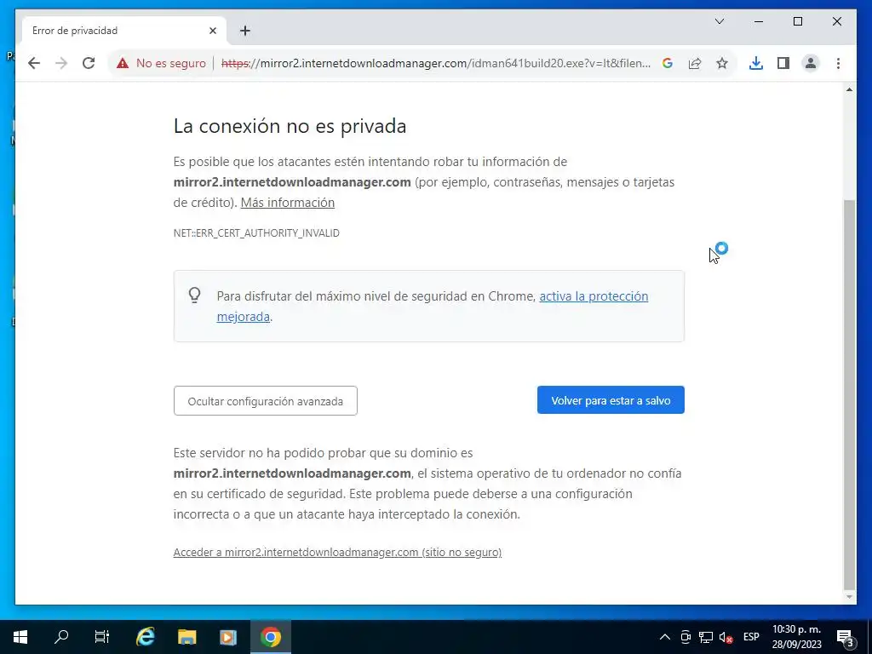Screen dimensions: 872x654
Task: Toggle the side panel icon
Action: click(x=783, y=63)
